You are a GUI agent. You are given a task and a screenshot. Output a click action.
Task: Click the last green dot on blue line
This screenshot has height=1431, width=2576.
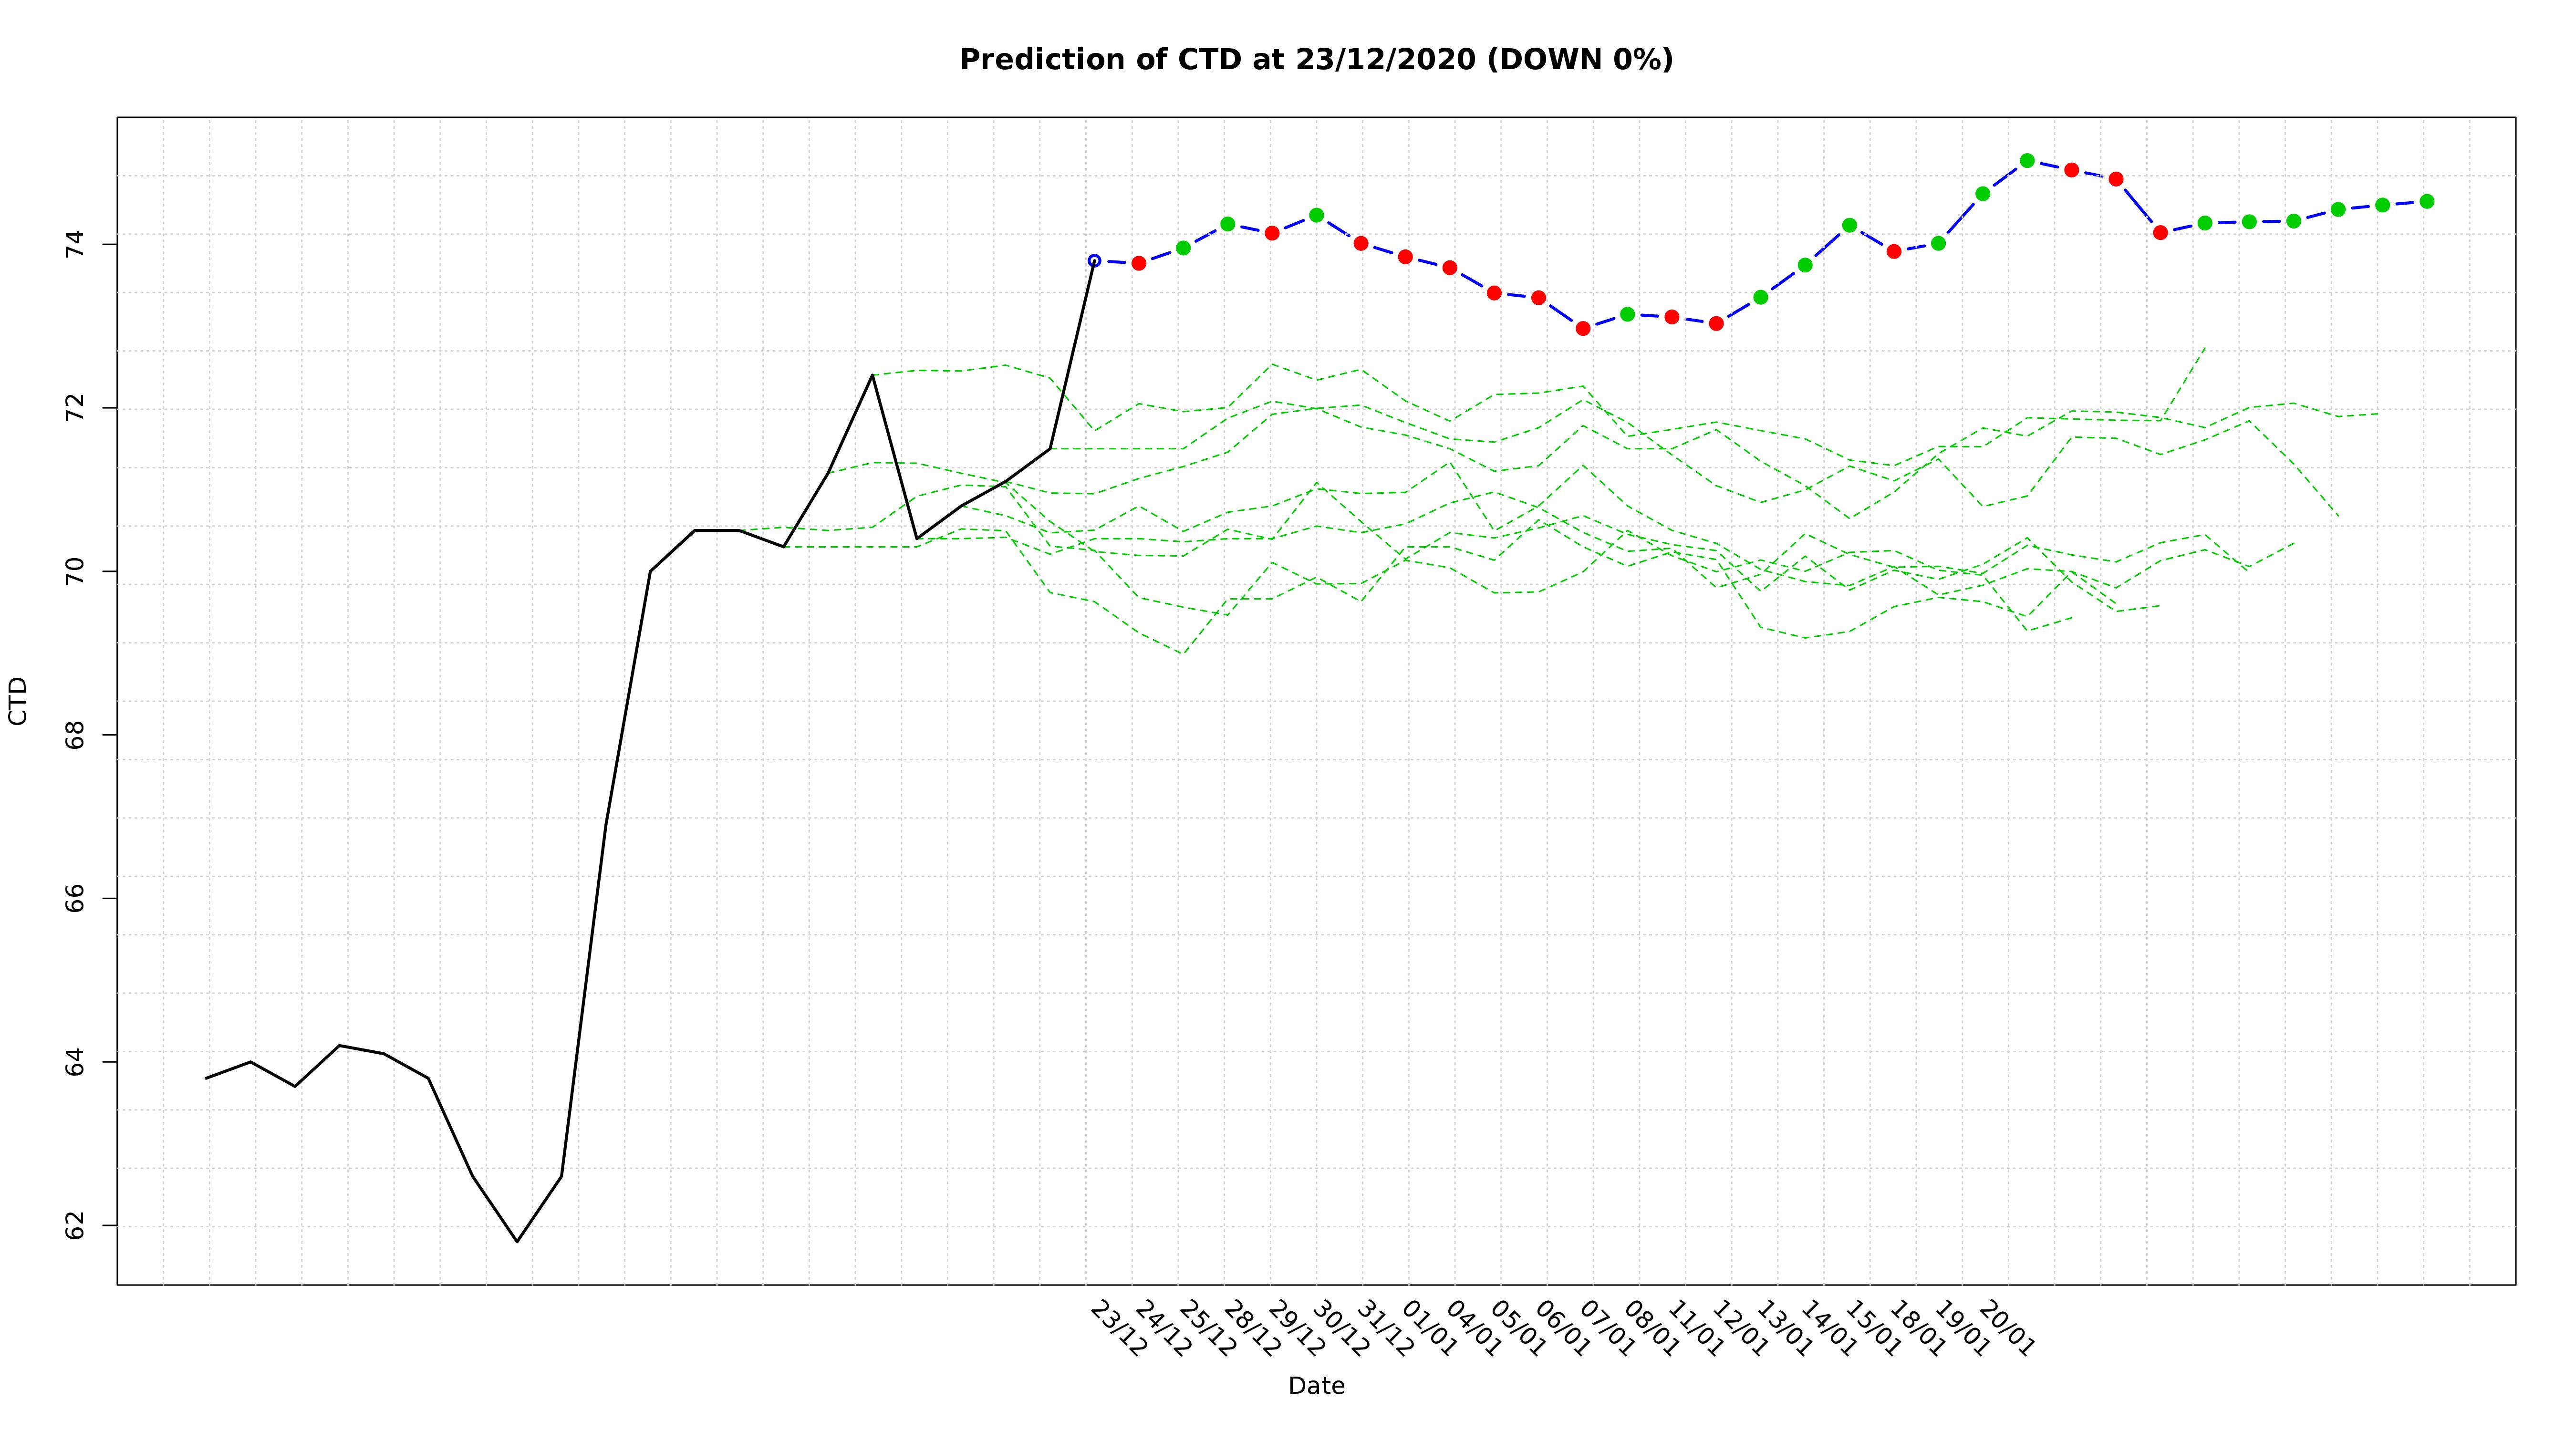pos(2426,201)
